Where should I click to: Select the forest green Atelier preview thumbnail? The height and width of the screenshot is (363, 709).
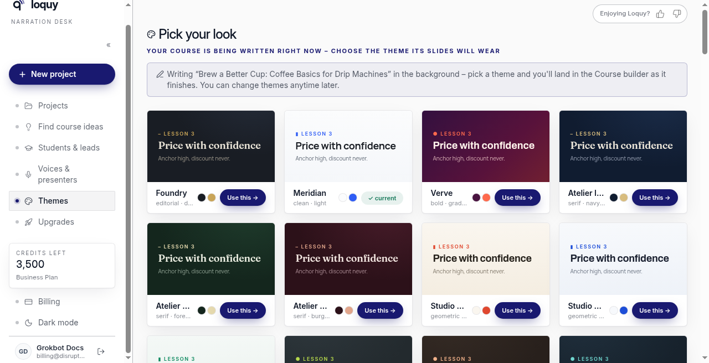point(211,259)
